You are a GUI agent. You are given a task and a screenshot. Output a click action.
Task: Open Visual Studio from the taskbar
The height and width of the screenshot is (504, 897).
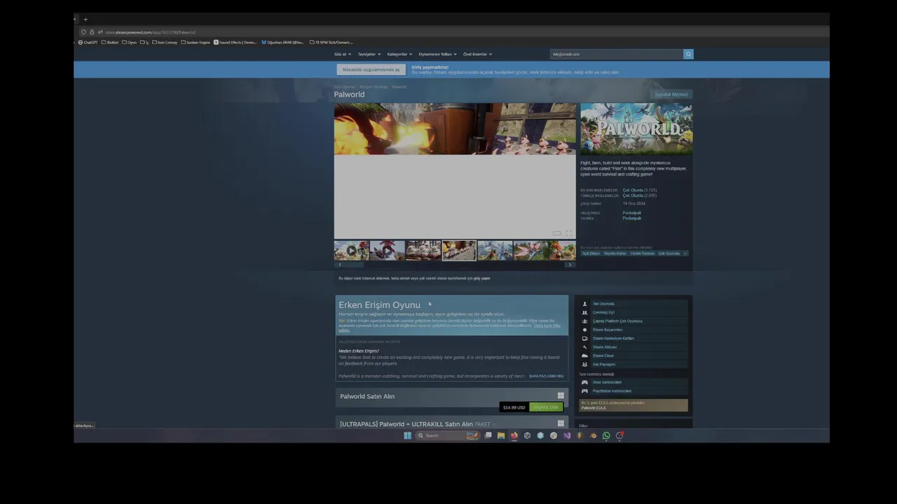tap(566, 435)
